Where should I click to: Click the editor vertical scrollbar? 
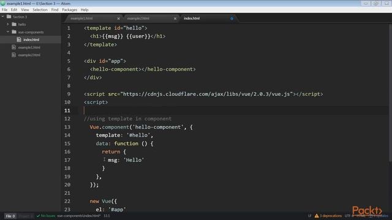[x=390, y=93]
